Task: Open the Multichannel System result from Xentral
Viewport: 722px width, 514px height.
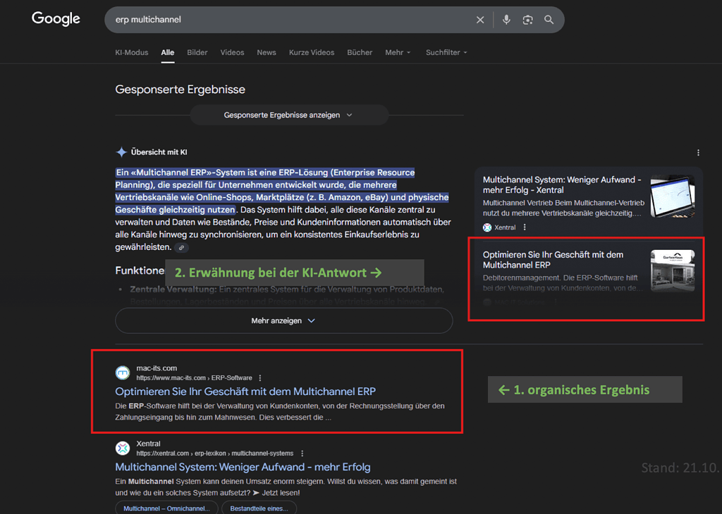Action: click(x=244, y=467)
